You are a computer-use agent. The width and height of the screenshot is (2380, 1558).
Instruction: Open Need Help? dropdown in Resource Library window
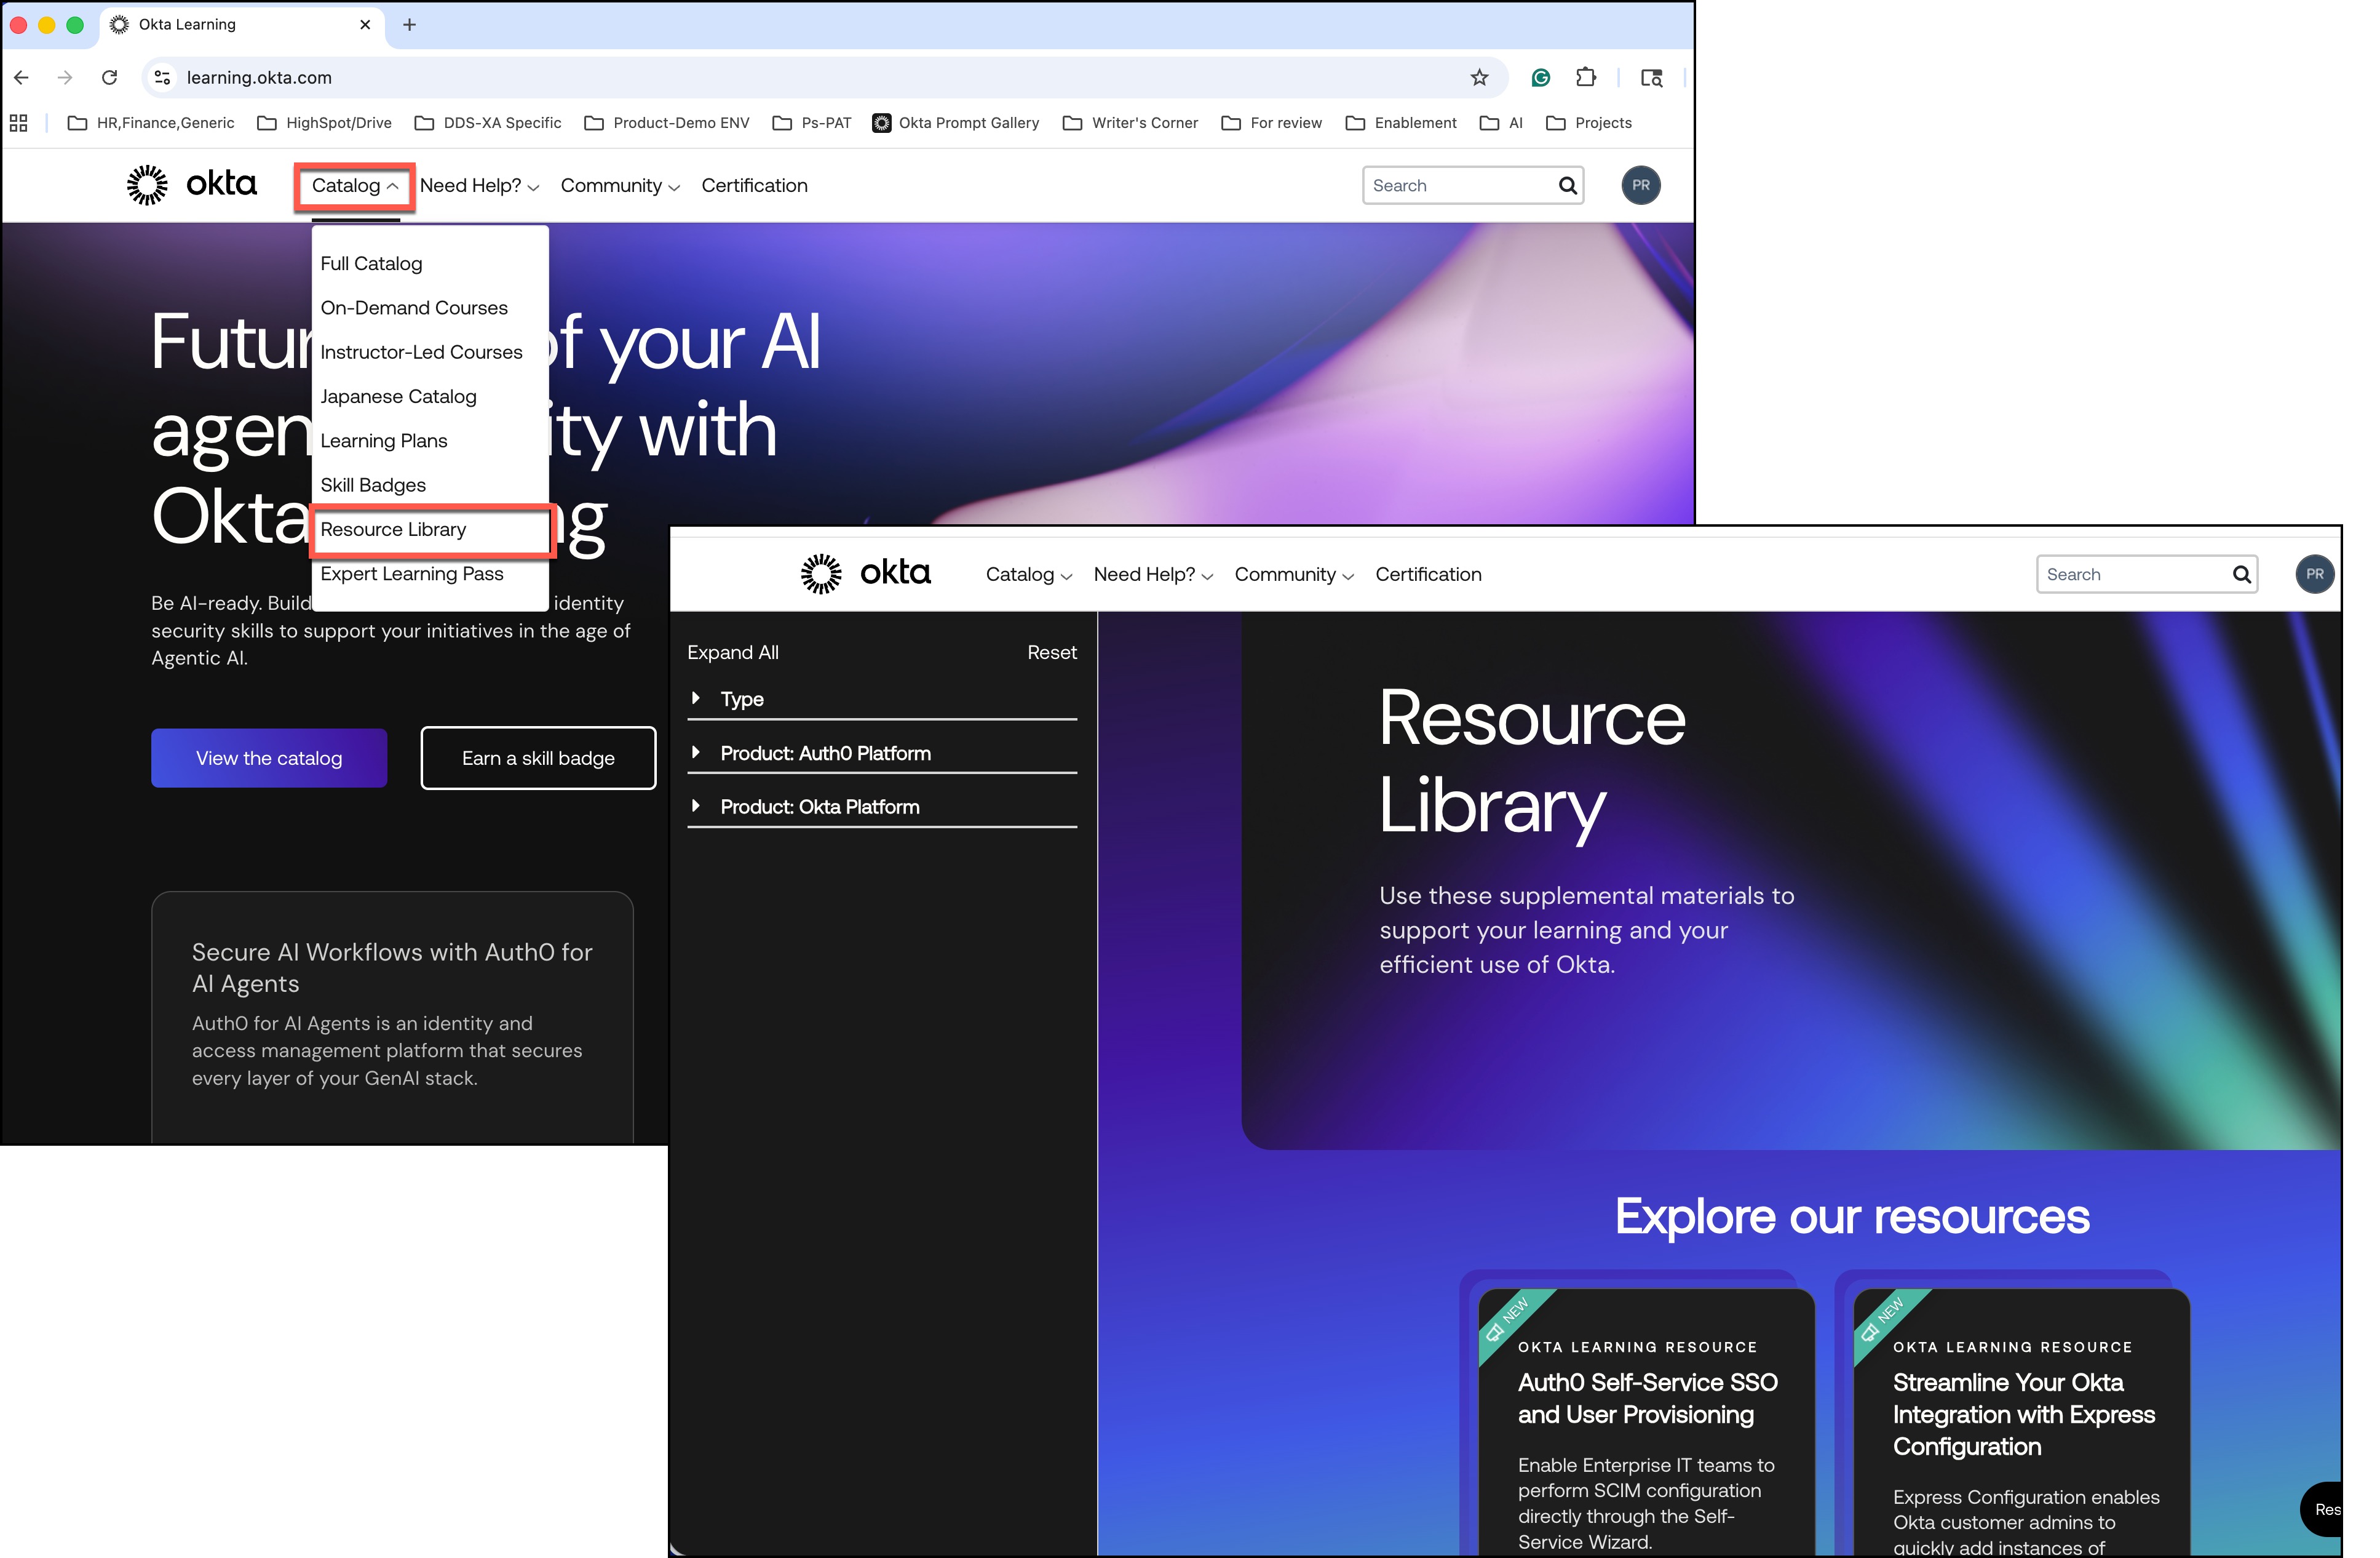tap(1154, 574)
